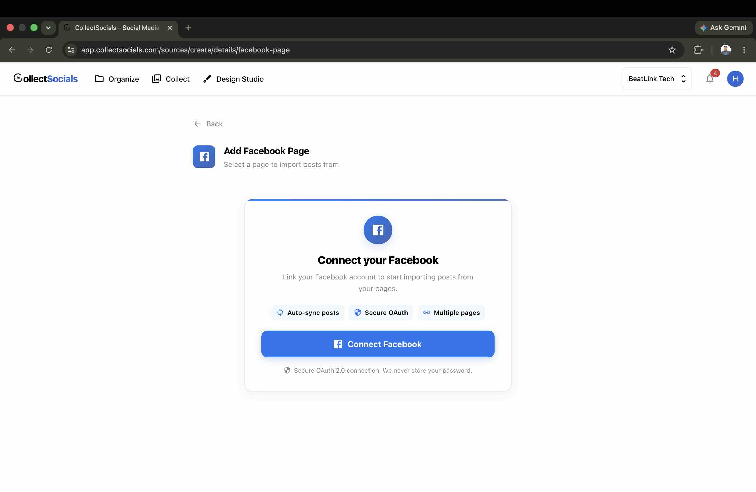Image resolution: width=756 pixels, height=492 pixels.
Task: Open the H user avatar menu
Action: pyautogui.click(x=735, y=79)
